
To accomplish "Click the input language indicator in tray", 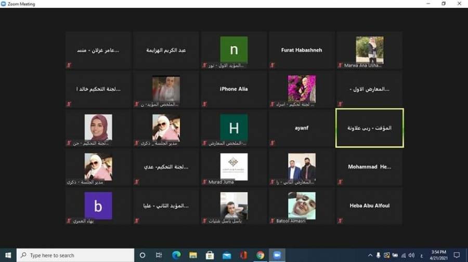I will [421, 256].
